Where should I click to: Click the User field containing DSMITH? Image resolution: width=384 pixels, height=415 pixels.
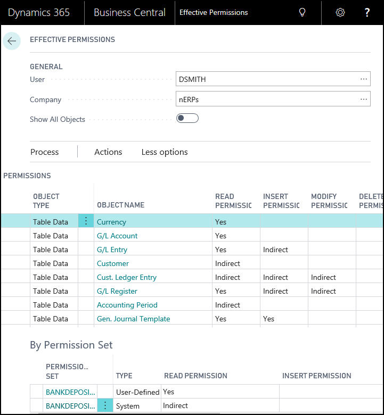(273, 79)
